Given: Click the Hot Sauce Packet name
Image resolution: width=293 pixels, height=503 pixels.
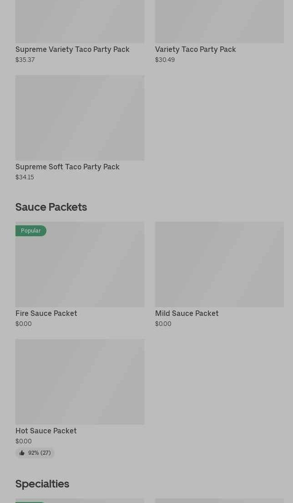Looking at the screenshot, I should pyautogui.click(x=46, y=431).
